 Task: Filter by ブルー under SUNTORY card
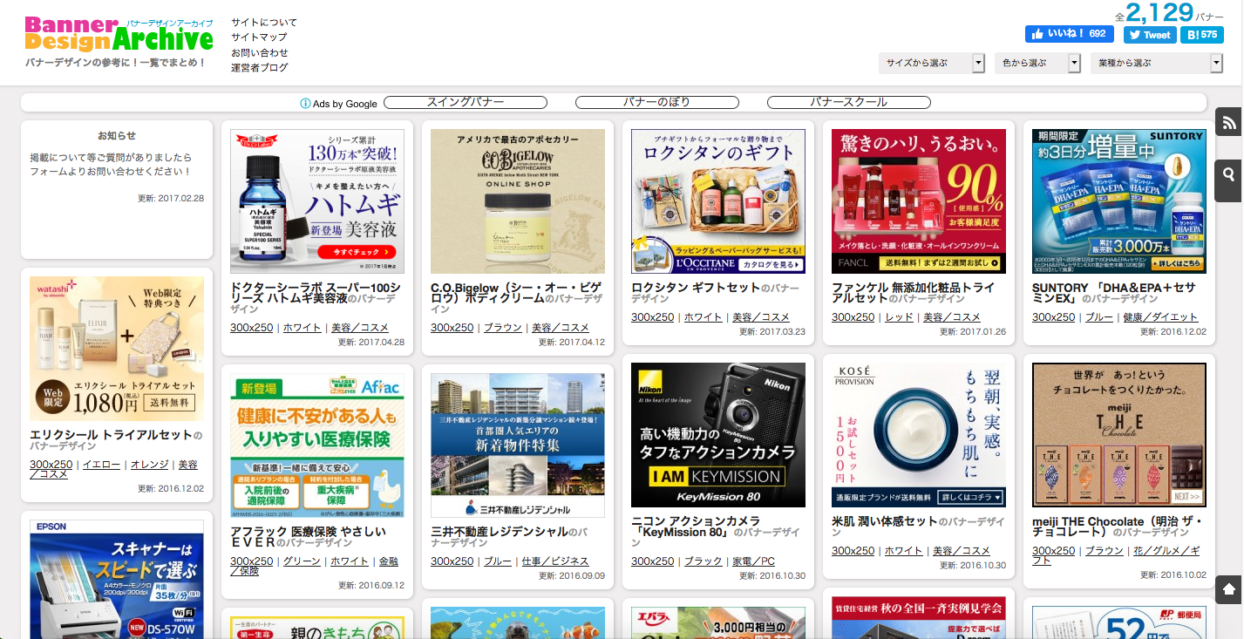(1099, 317)
